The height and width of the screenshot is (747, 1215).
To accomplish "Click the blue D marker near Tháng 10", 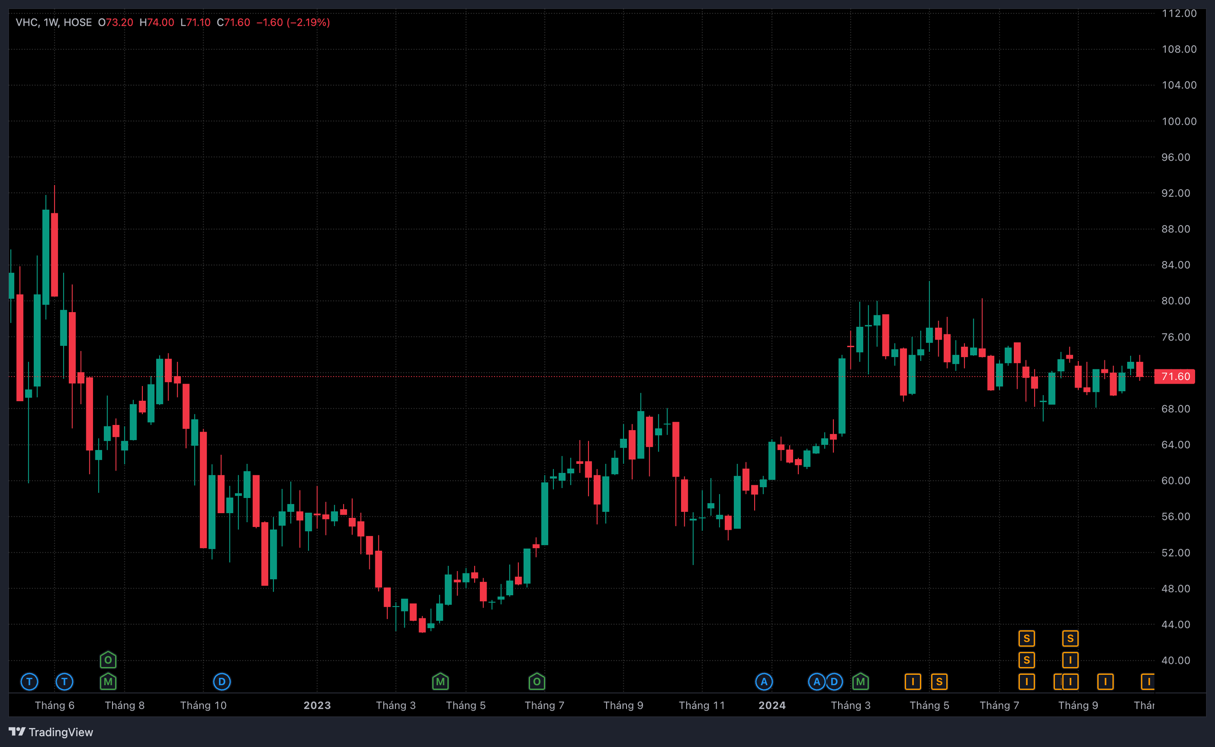I will click(x=222, y=682).
